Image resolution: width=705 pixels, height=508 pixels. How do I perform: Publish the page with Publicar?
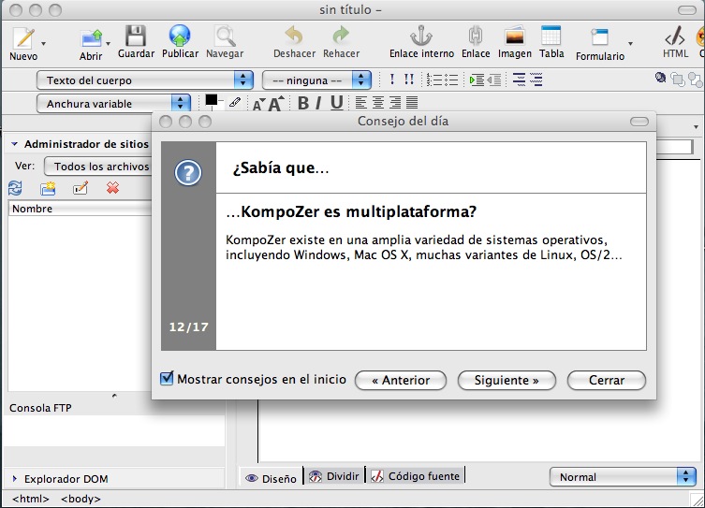pos(180,42)
